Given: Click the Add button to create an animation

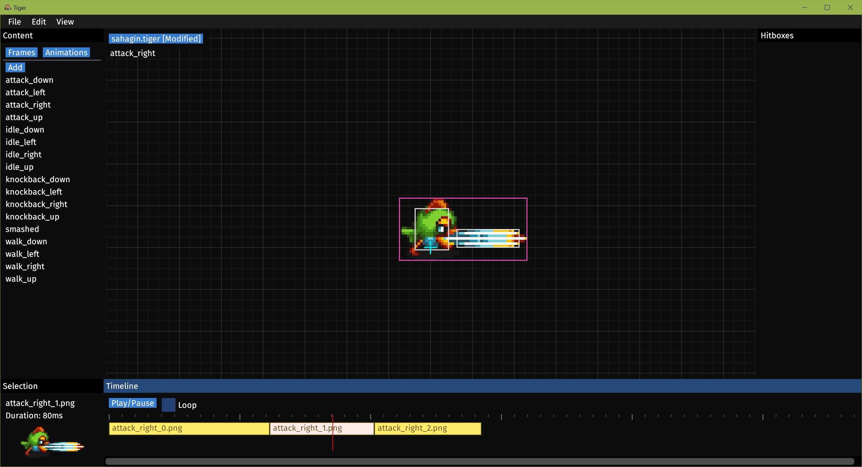Looking at the screenshot, I should pos(15,67).
